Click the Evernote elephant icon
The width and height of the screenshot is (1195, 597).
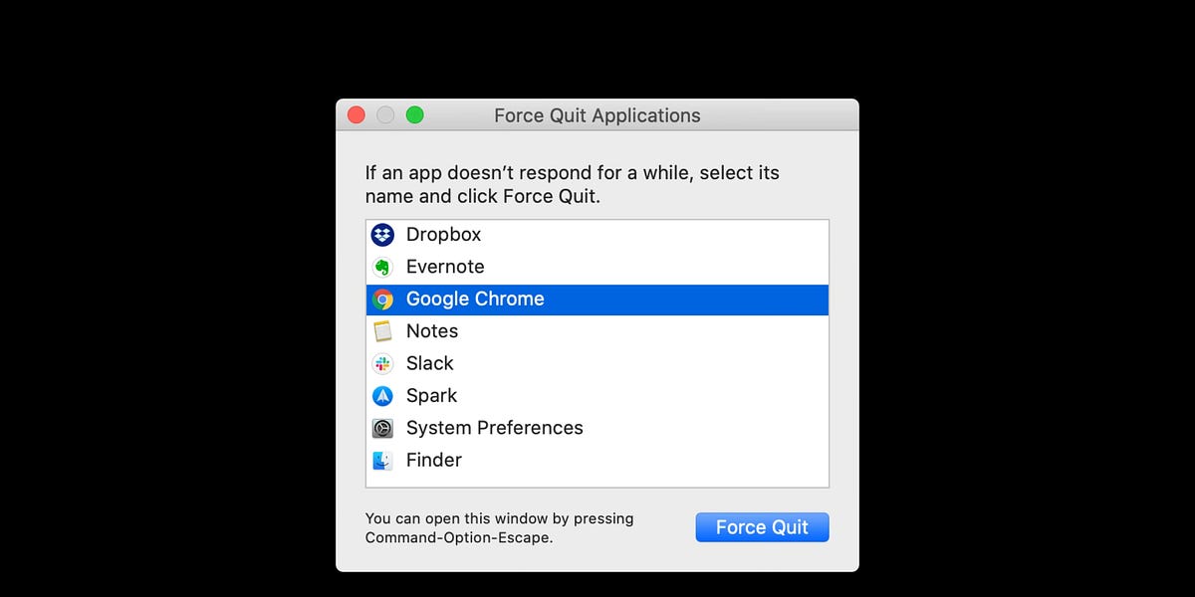(382, 267)
